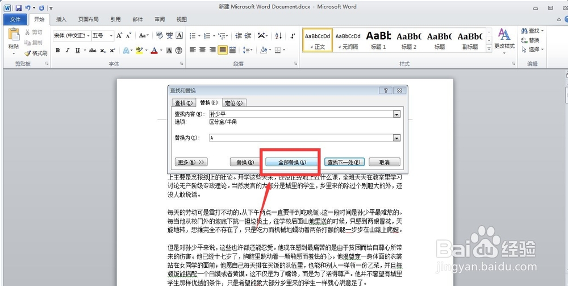
Task: Click the Undo arrow icon
Action: click(x=28, y=7)
